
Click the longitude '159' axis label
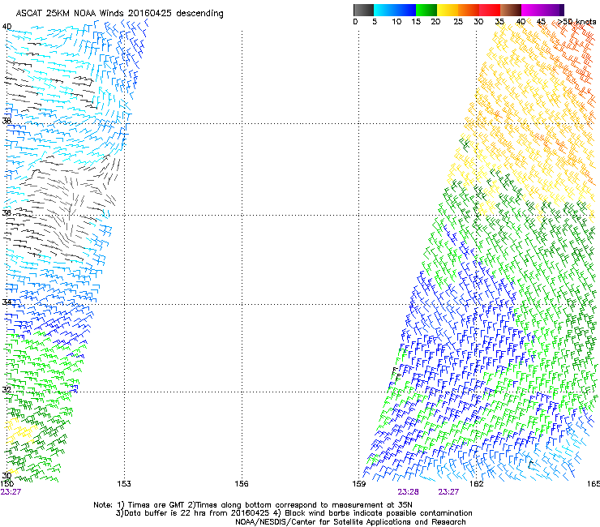coord(359,484)
